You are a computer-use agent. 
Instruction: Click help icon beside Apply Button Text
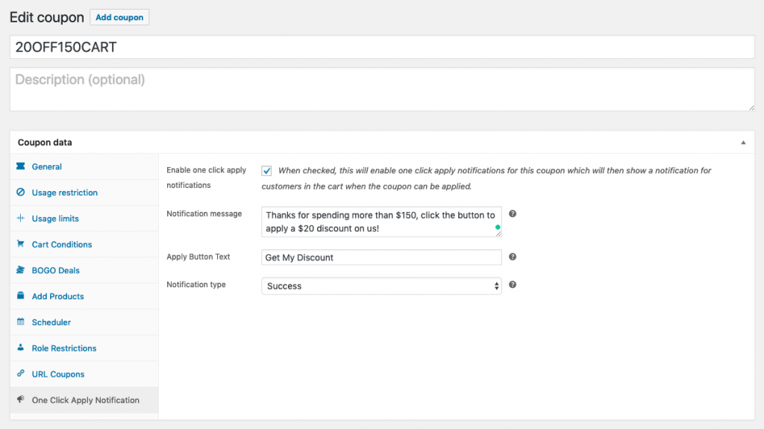click(513, 257)
